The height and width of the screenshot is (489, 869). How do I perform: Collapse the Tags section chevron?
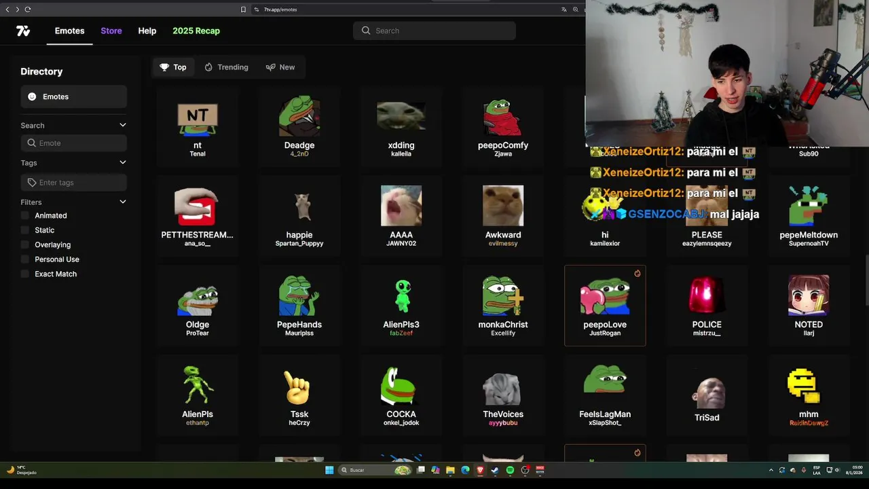click(x=123, y=162)
